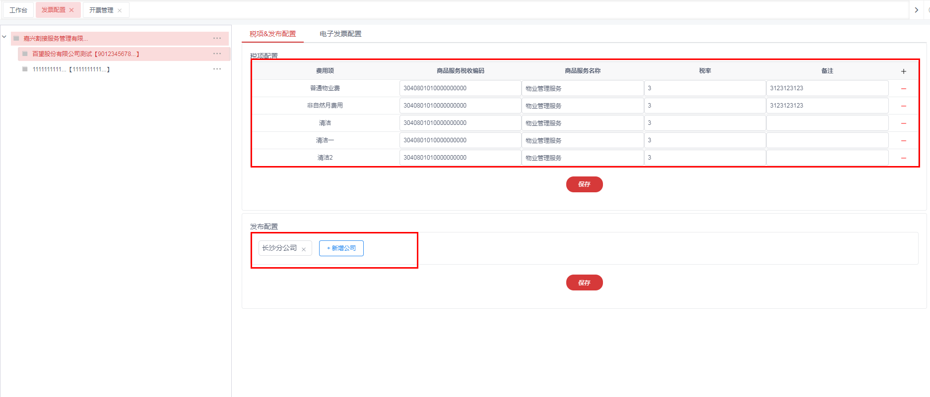This screenshot has height=397, width=930.
Task: Edit remark field for 普通物业费
Action: coord(827,88)
